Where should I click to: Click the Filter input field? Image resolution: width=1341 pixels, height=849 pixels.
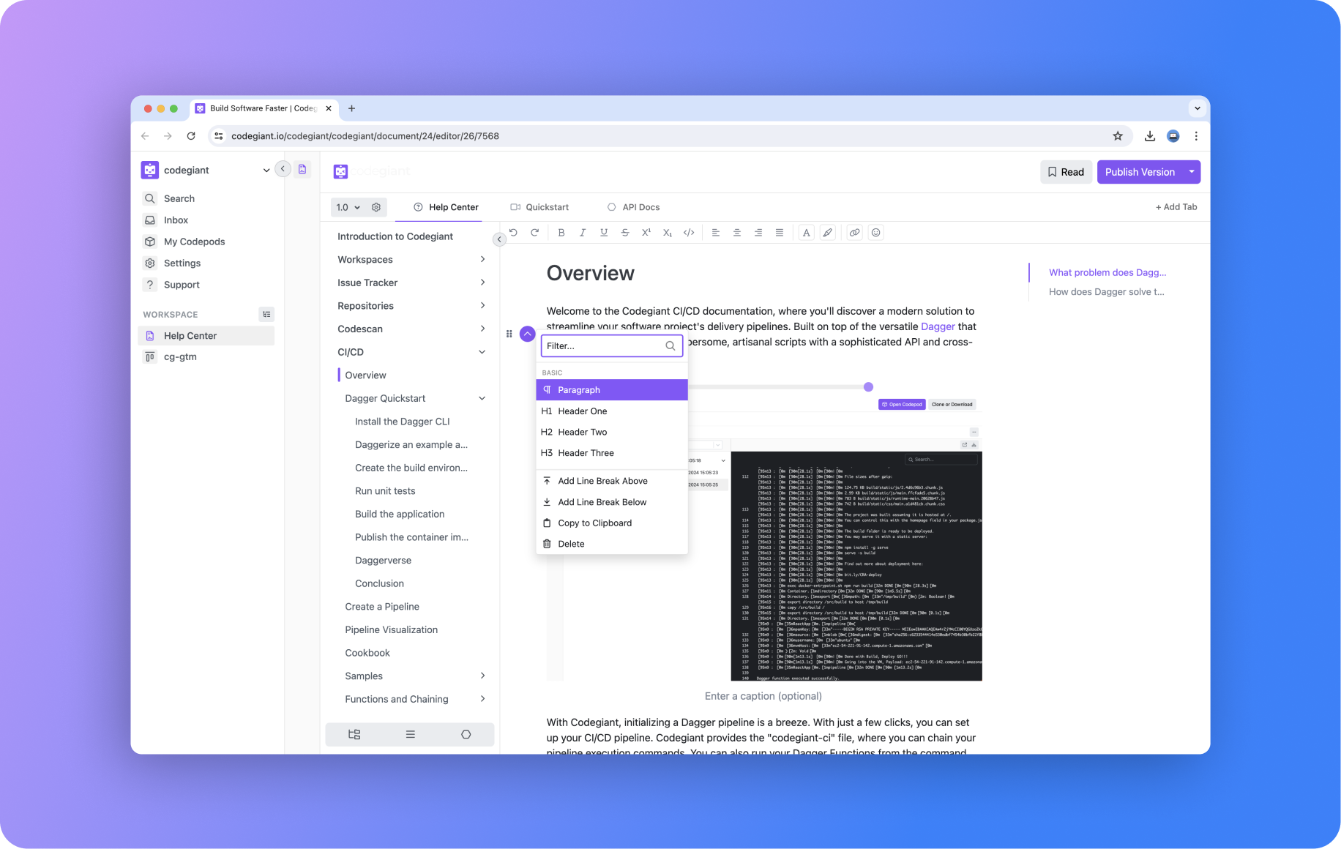click(x=612, y=345)
